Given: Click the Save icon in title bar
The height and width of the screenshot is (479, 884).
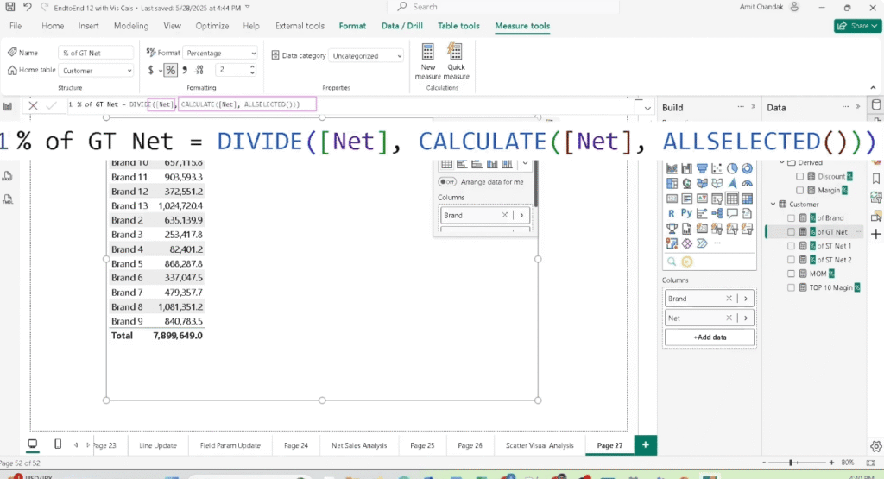Looking at the screenshot, I should (x=9, y=7).
